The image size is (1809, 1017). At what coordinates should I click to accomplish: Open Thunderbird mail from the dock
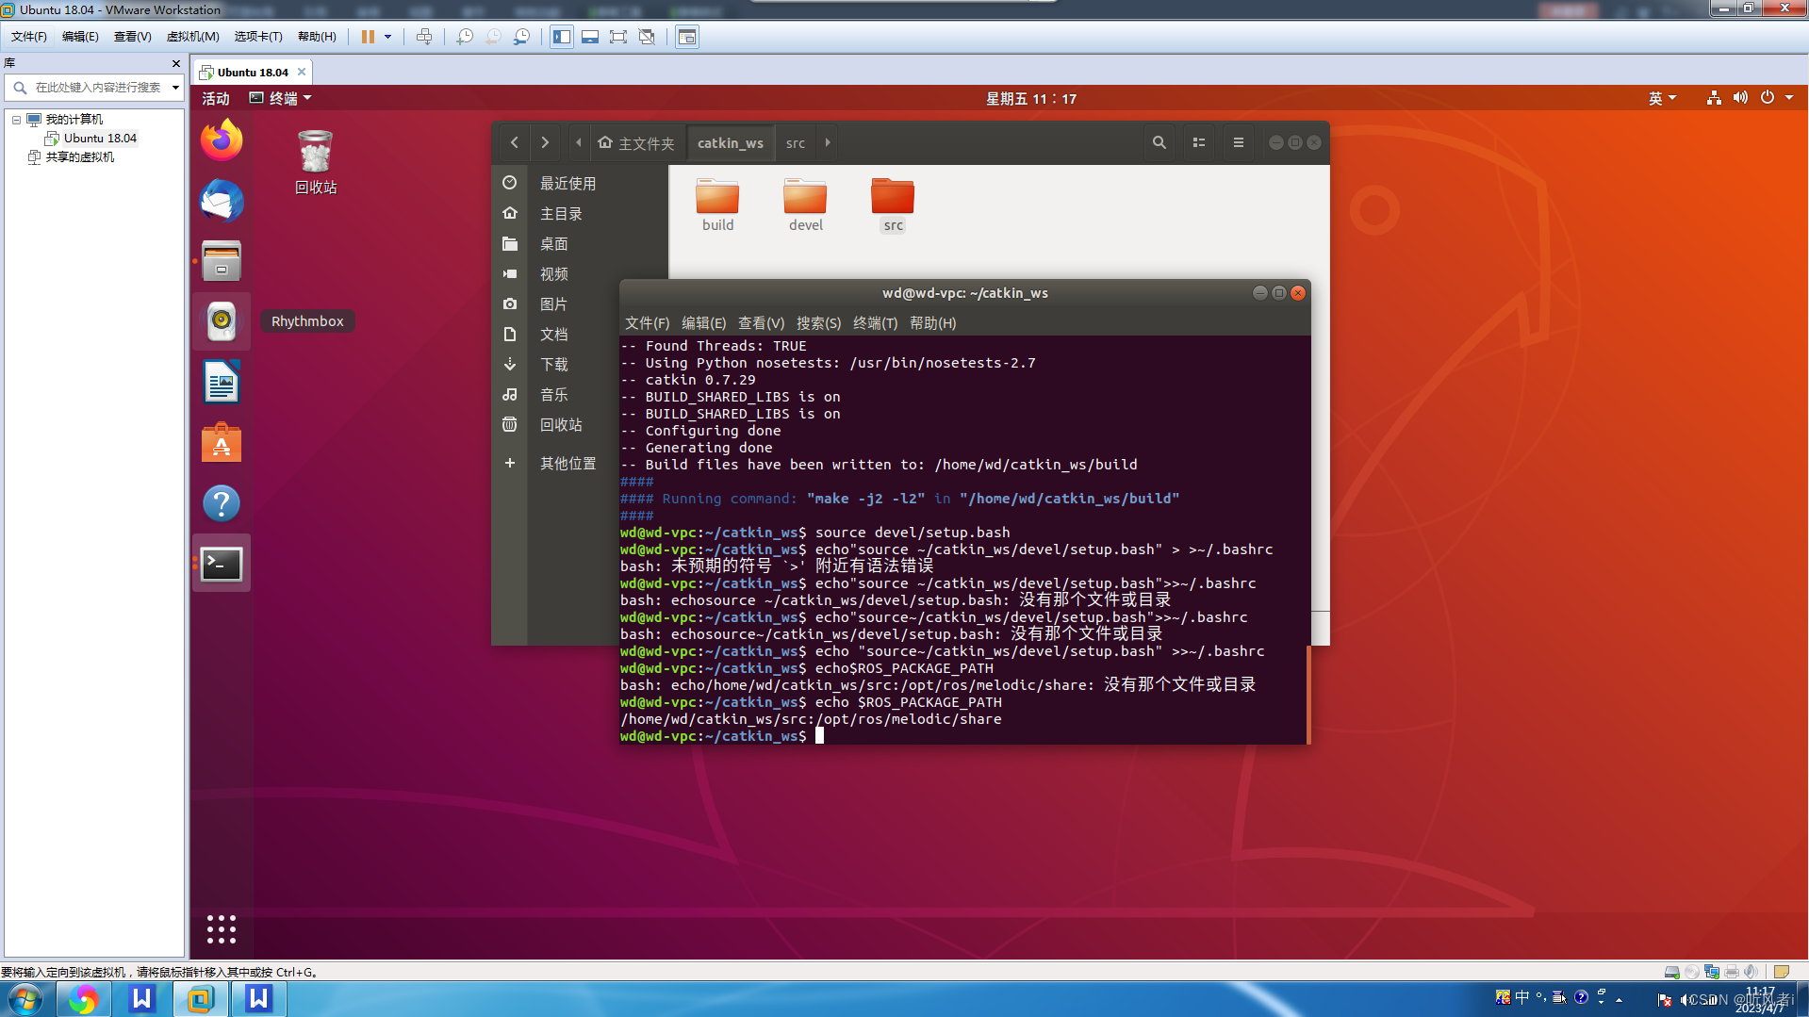222,201
